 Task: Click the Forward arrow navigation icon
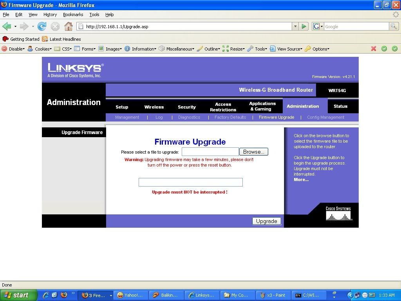(24, 26)
